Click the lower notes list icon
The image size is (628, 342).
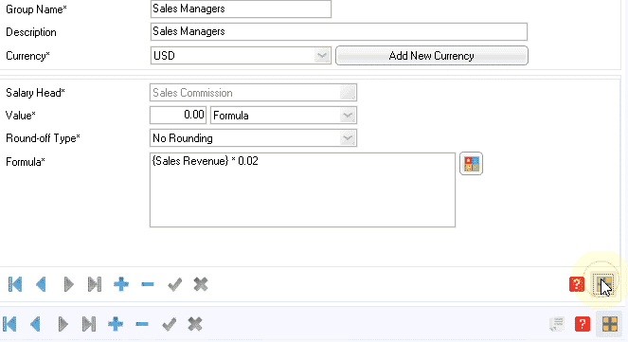click(557, 324)
